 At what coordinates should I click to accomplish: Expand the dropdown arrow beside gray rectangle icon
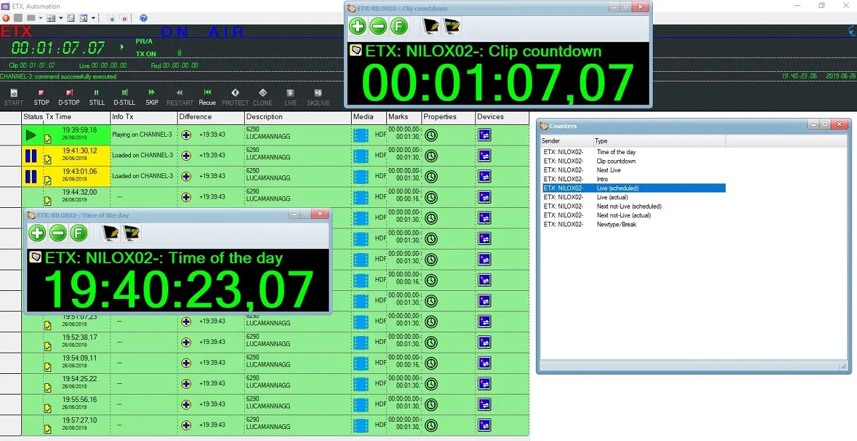tap(41, 18)
